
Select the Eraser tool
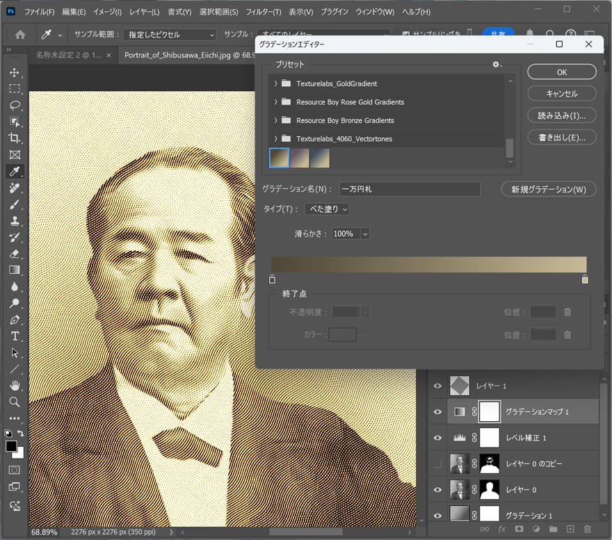(15, 254)
